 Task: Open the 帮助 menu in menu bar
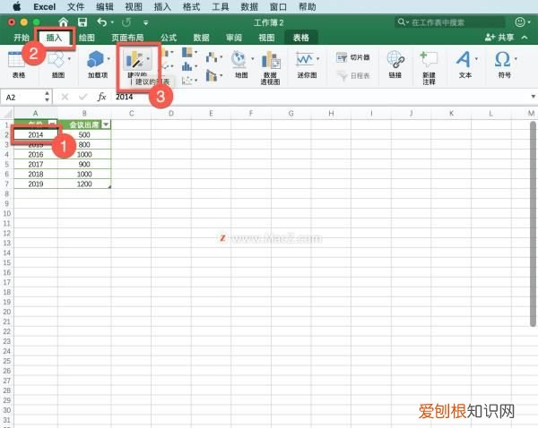[307, 6]
